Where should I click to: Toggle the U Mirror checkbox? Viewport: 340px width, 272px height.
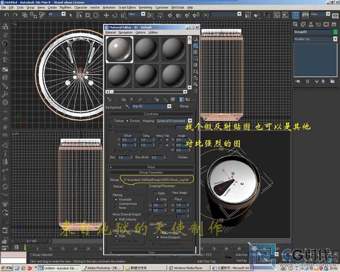(x=161, y=140)
